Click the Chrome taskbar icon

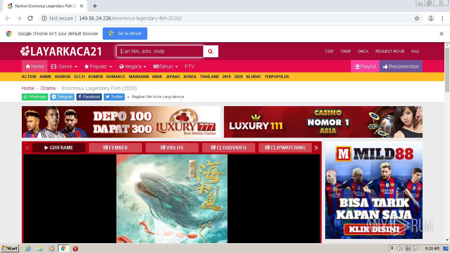[x=64, y=248]
